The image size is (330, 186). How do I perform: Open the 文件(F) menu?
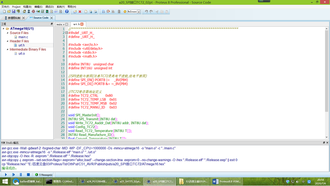click(x=5, y=7)
